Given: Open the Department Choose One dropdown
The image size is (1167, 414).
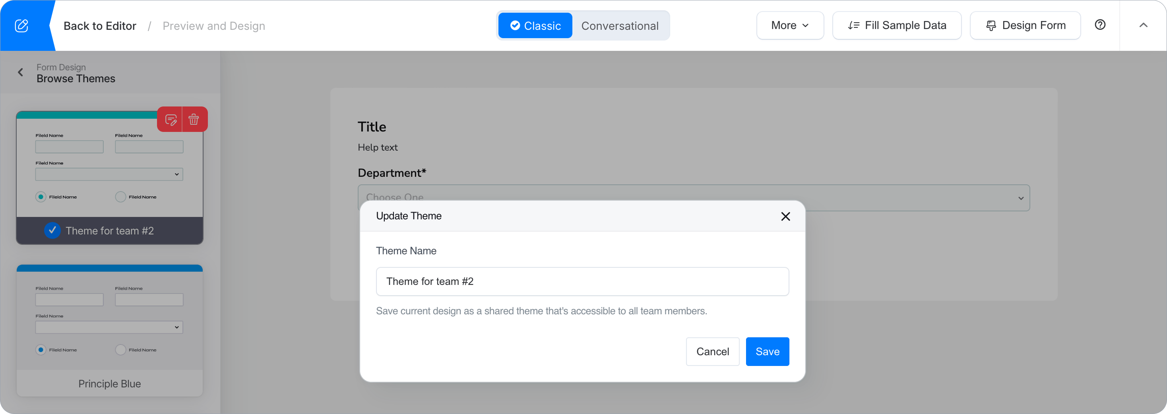Looking at the screenshot, I should pos(694,198).
